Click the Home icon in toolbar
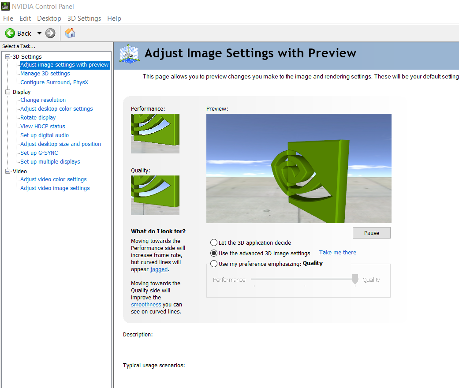 [x=70, y=33]
